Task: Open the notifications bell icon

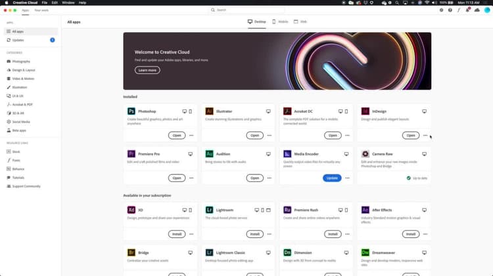Action: click(x=468, y=10)
